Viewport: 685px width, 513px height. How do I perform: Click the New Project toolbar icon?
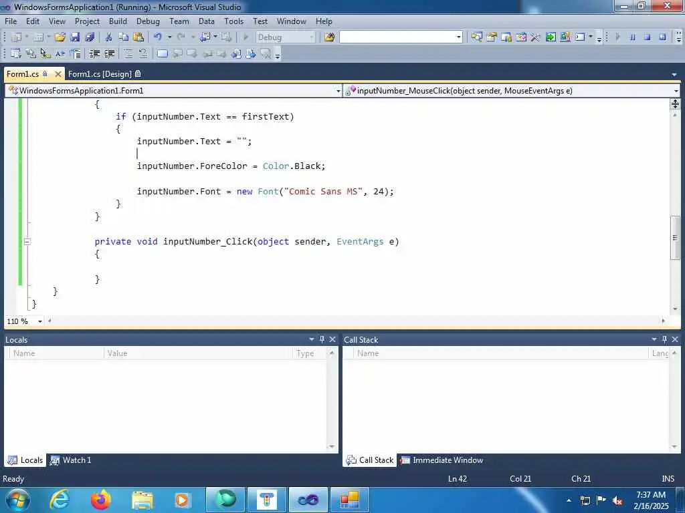[16, 37]
